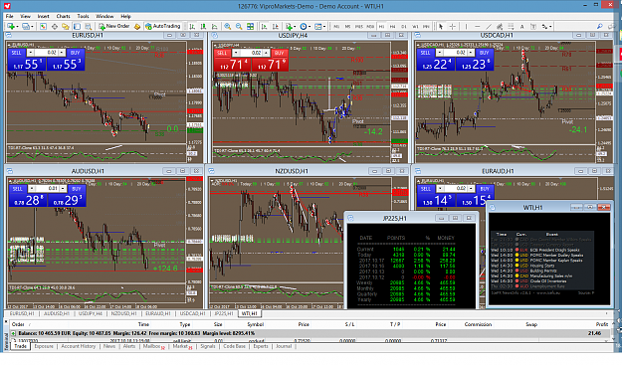Switch to bar chart icon
This screenshot has width=622, height=365.
(192, 26)
